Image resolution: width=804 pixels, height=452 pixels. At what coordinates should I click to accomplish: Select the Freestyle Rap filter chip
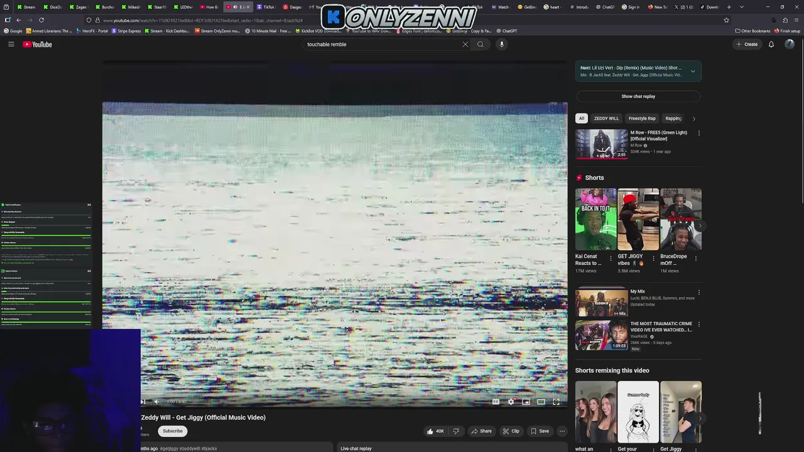[x=642, y=119]
